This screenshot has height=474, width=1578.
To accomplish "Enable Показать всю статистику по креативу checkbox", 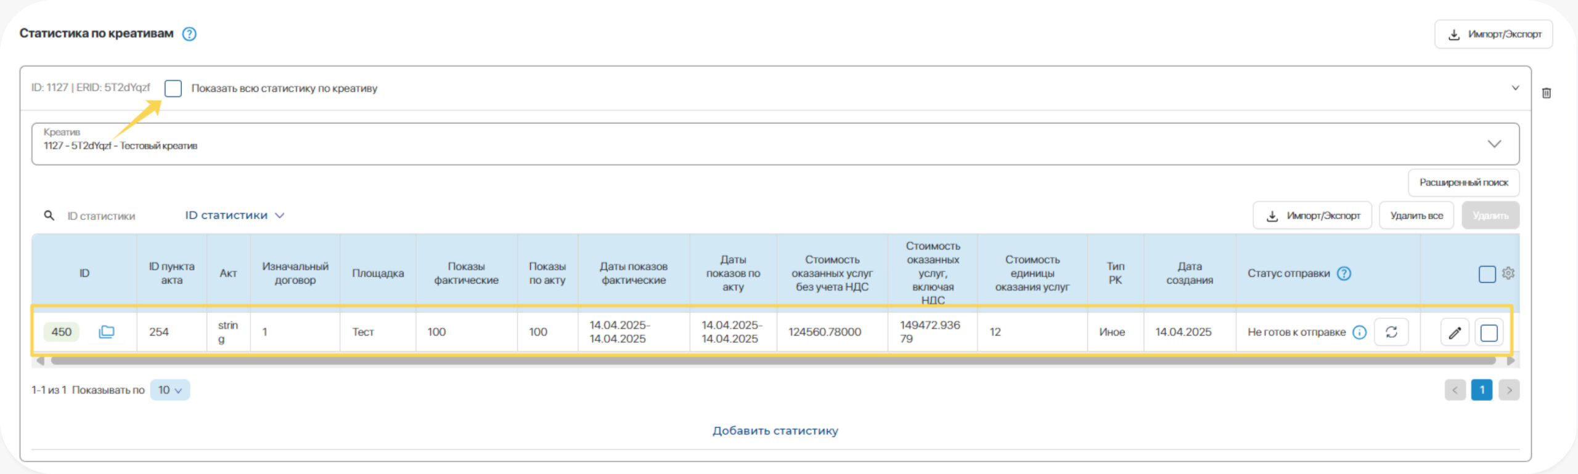I will pos(173,89).
